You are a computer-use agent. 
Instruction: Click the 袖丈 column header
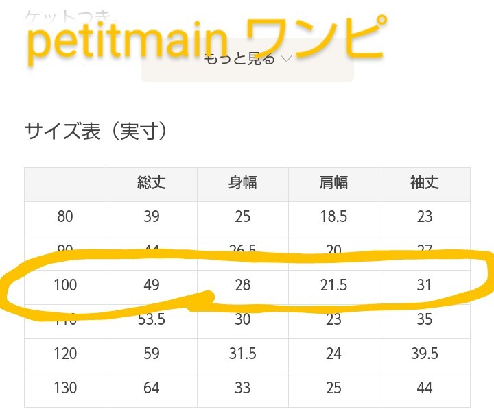[425, 183]
